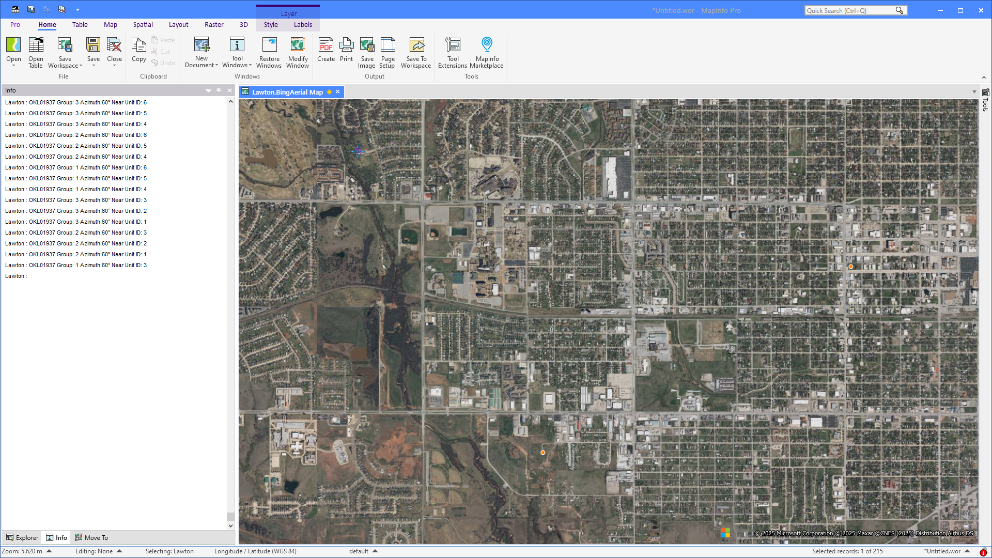This screenshot has height=558, width=992.
Task: Click the Move To panel button
Action: 91,538
